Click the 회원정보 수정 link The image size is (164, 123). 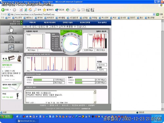15,24
